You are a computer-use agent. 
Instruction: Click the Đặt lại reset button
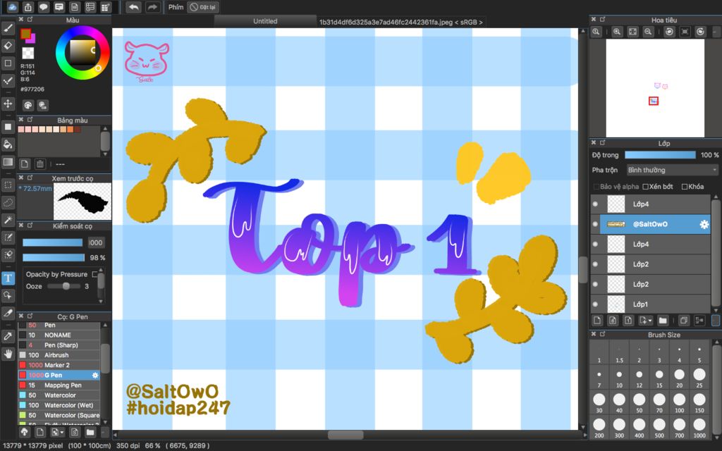[202, 7]
